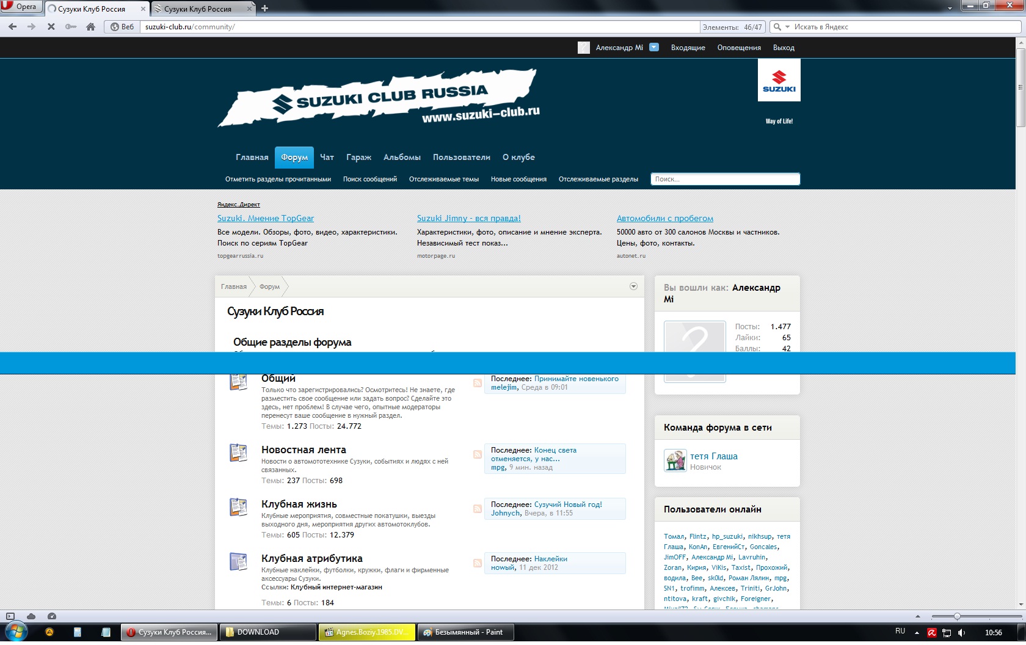
Task: Open the Paint window from taskbar
Action: click(465, 632)
